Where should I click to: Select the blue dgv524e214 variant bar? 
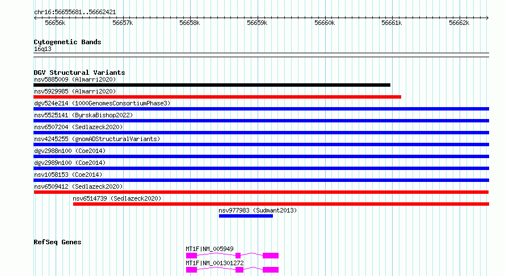pos(261,109)
